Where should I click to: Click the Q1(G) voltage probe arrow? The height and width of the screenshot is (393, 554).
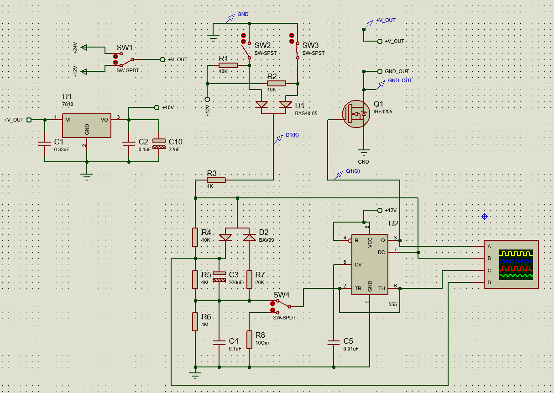point(340,174)
